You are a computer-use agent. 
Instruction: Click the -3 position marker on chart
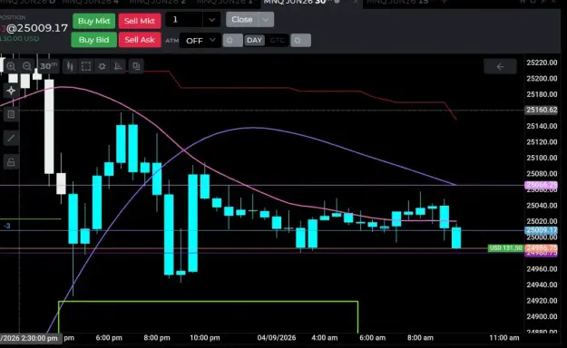click(7, 226)
